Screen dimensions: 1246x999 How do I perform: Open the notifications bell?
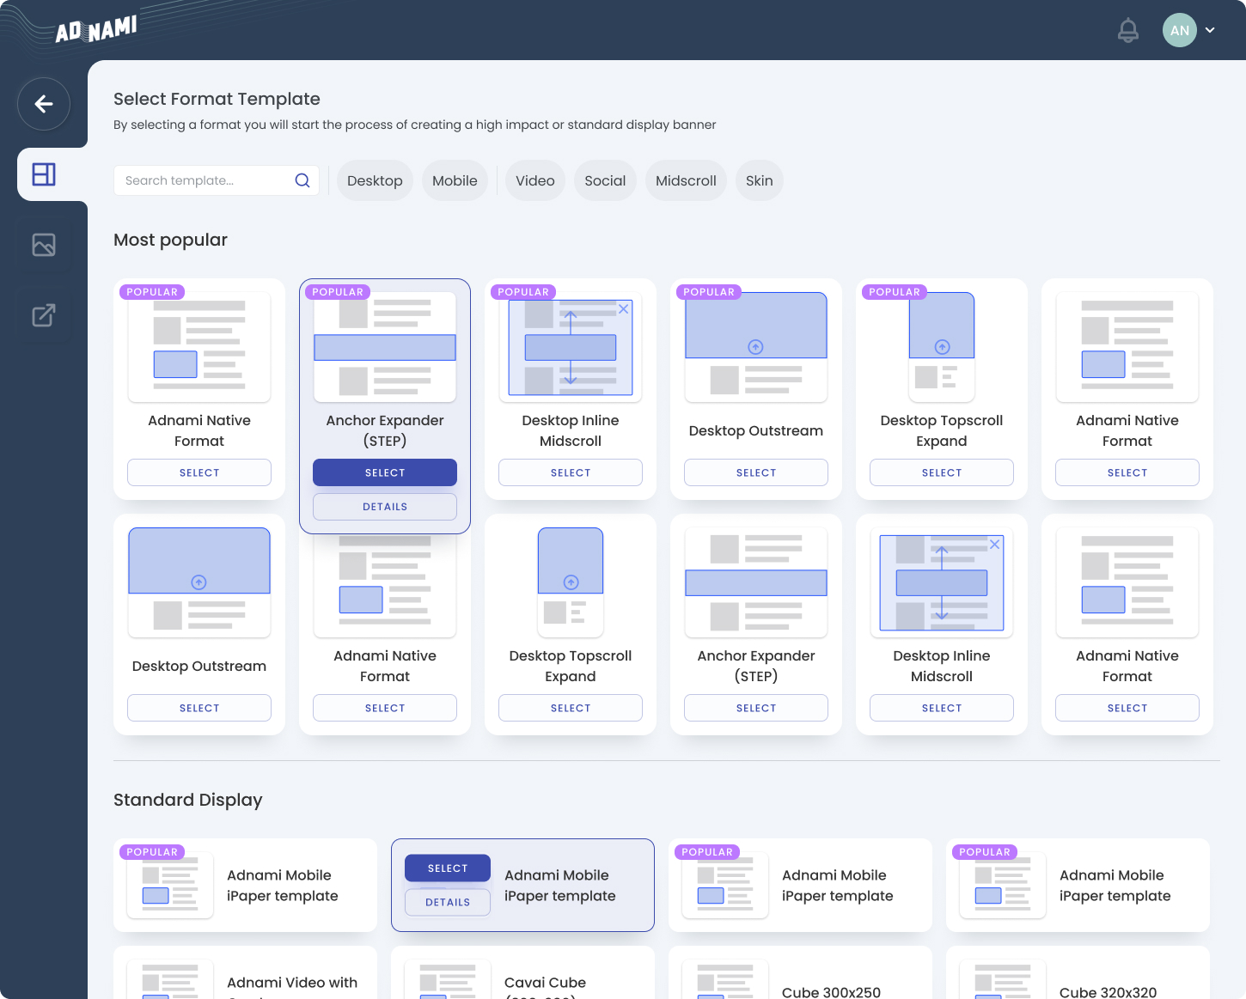[1128, 30]
